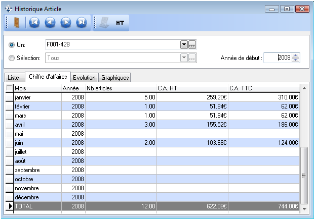315x220 pixels.
Task: Open article browse button next to F001-428
Action: [192, 45]
